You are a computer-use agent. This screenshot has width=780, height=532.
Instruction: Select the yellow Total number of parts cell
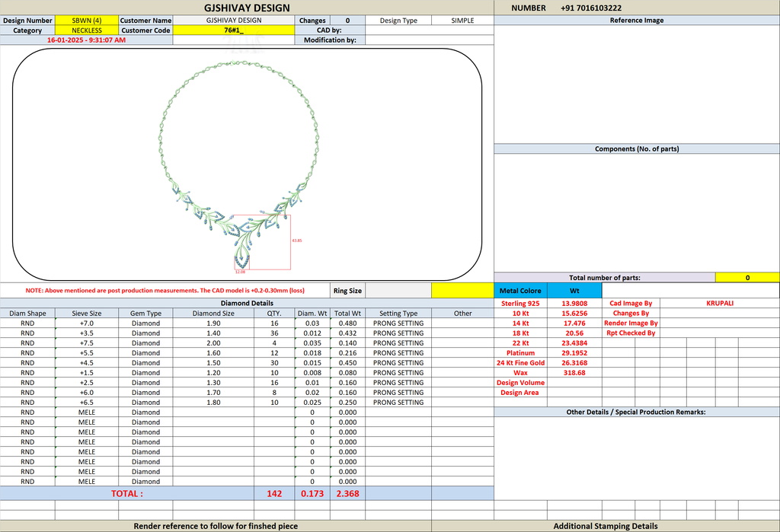(x=747, y=278)
